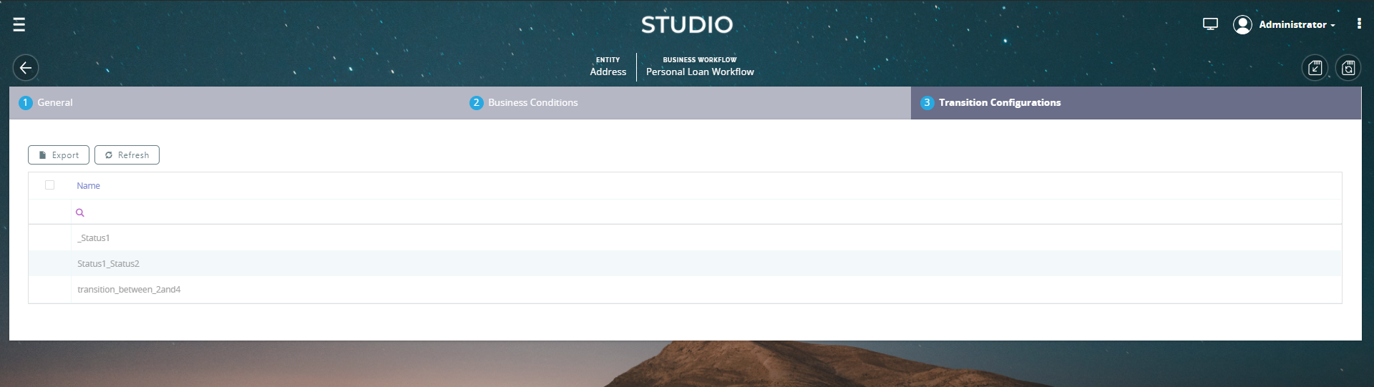Click the magnifier icon in Name filter
Image resolution: width=1374 pixels, height=387 pixels.
click(x=80, y=212)
